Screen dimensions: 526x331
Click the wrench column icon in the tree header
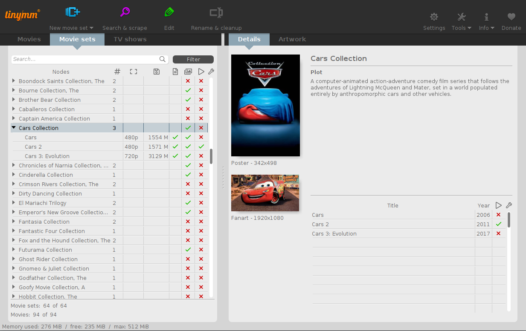pos(211,72)
